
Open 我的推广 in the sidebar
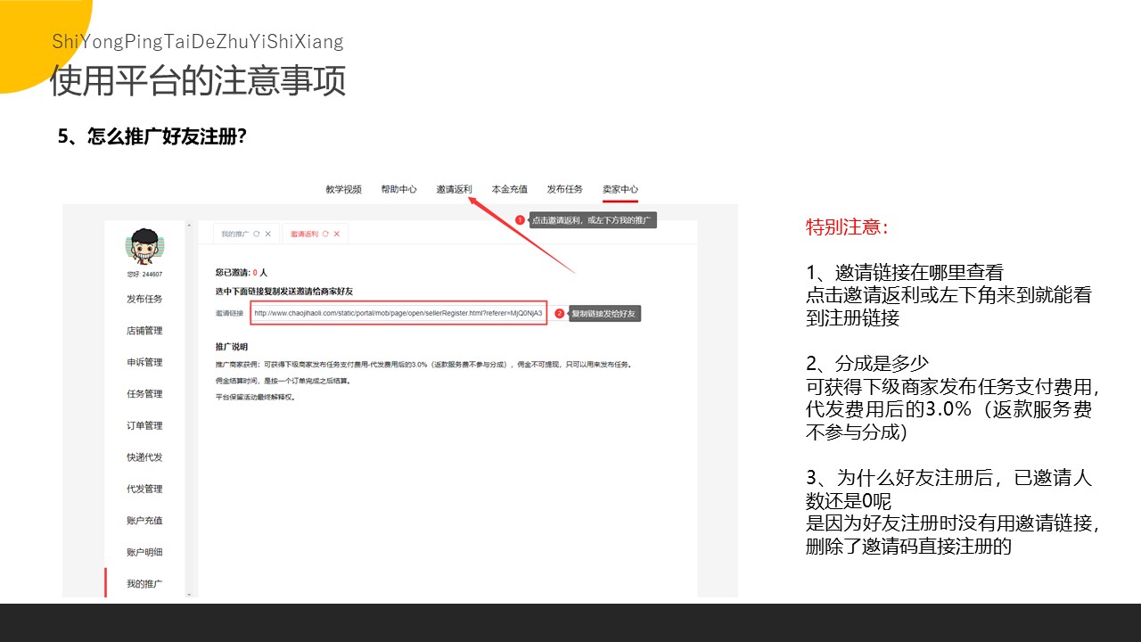point(144,584)
